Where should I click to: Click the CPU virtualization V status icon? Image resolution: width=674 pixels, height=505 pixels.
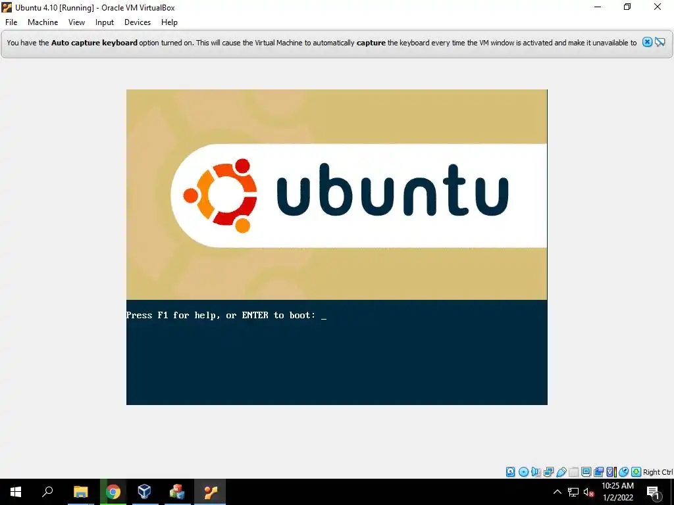[x=611, y=472]
